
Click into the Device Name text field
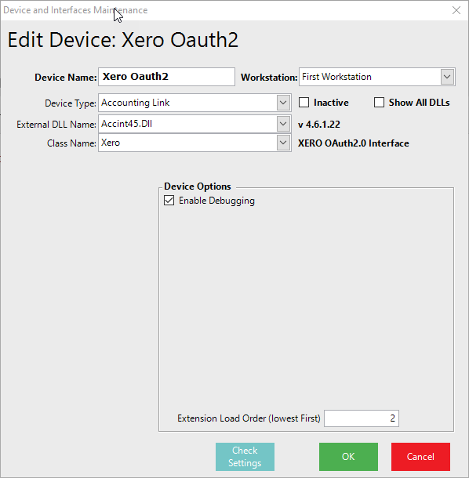pos(166,77)
